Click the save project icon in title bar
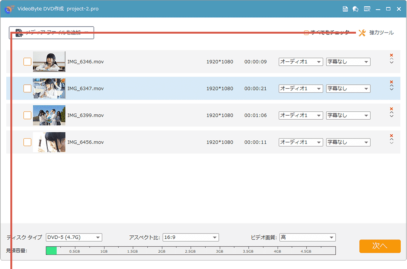This screenshot has width=407, height=269. [x=345, y=9]
